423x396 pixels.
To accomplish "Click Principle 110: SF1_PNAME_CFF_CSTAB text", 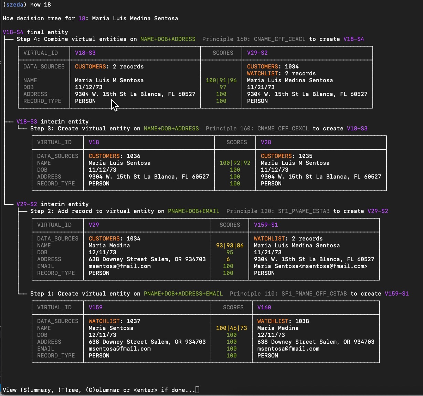I will pyautogui.click(x=288, y=293).
